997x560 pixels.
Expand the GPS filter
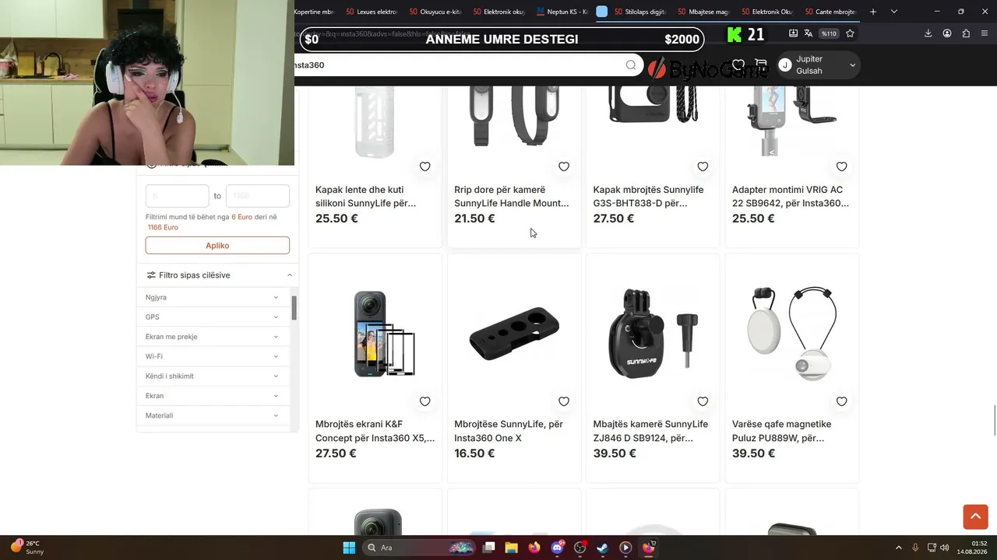(x=212, y=317)
